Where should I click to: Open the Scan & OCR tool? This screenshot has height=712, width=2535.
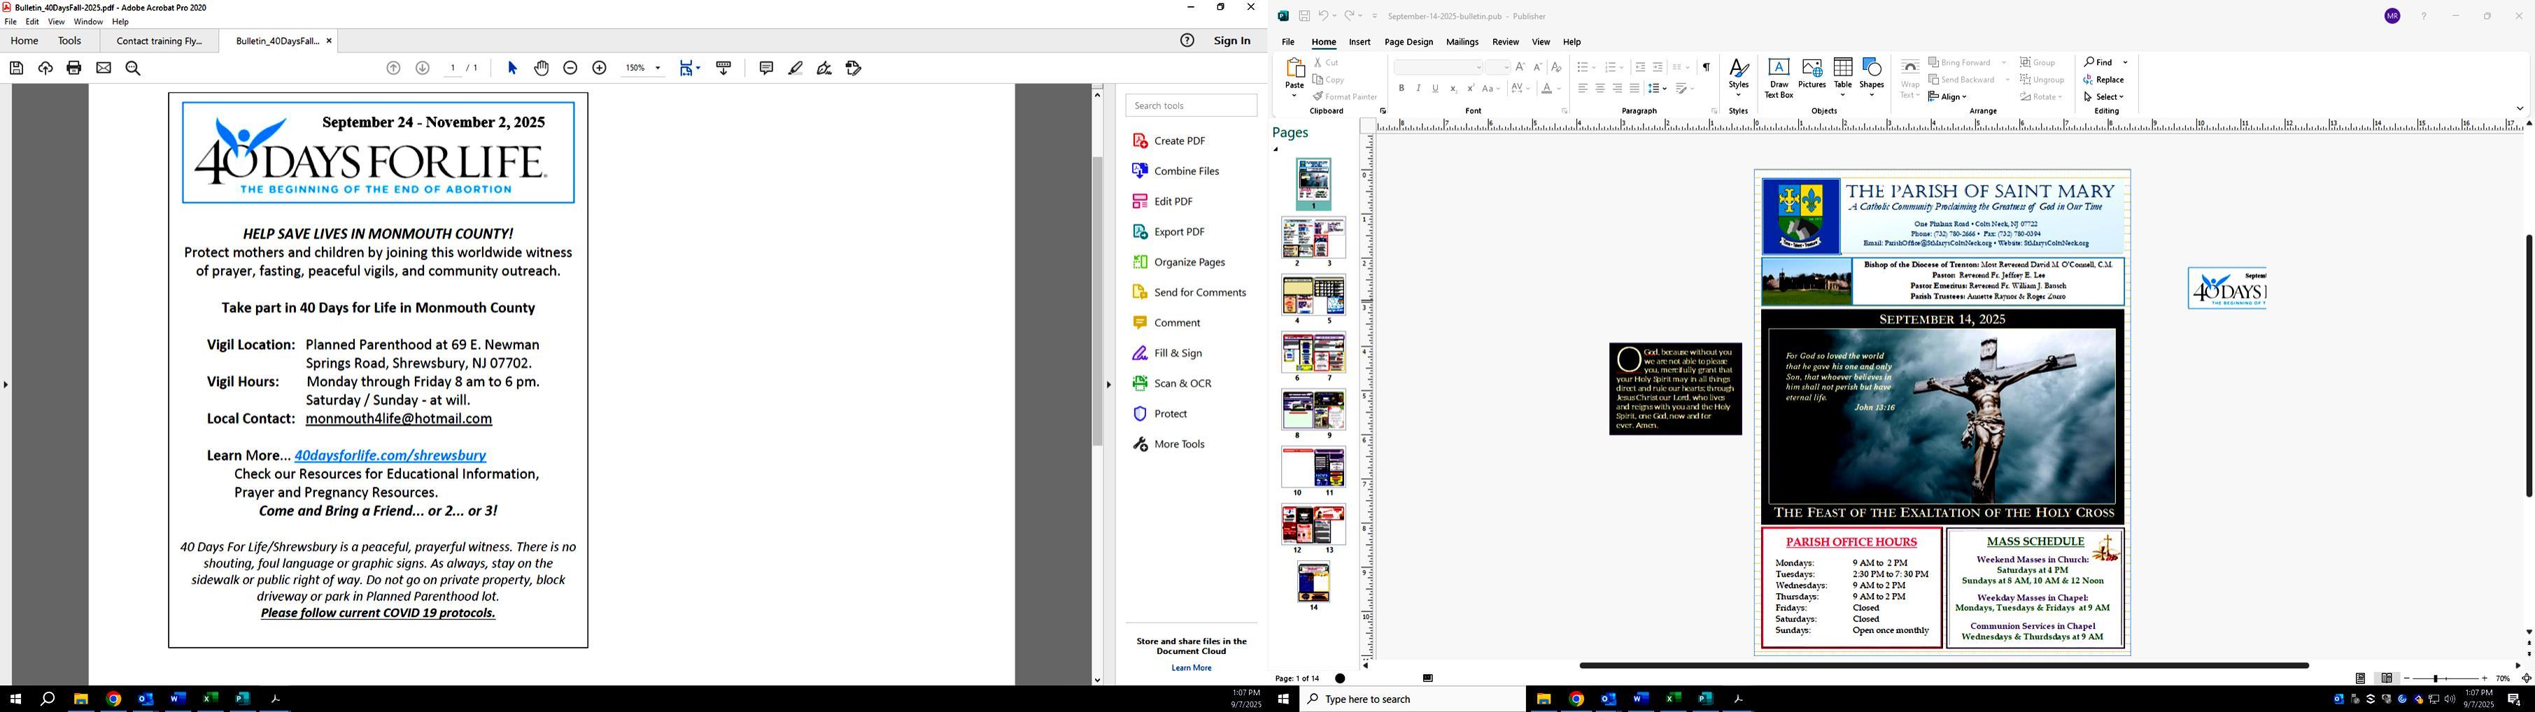tap(1172, 383)
